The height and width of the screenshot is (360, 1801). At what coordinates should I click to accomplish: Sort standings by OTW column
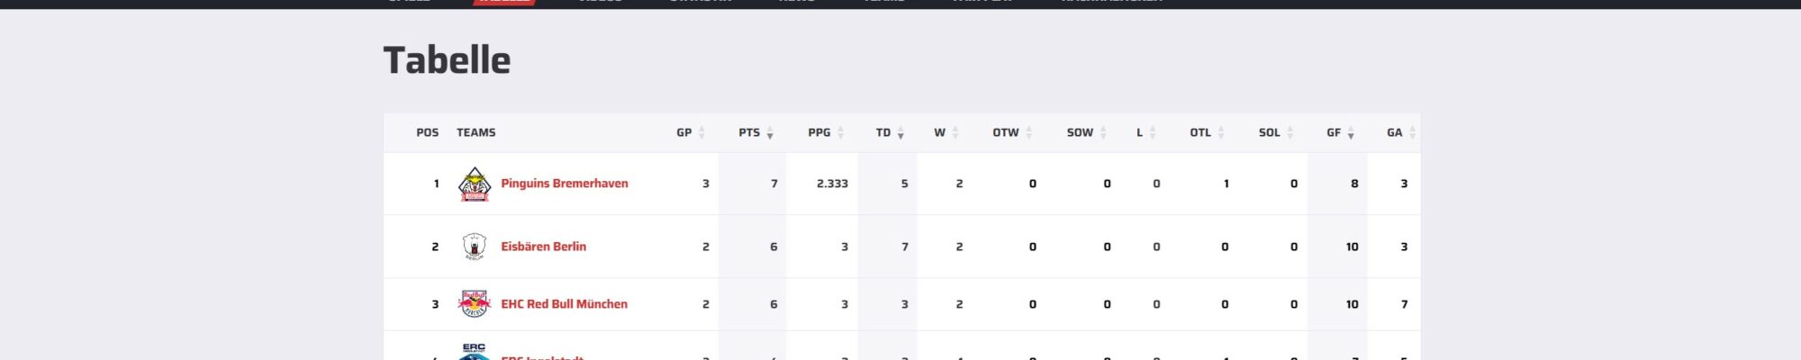coord(1012,132)
